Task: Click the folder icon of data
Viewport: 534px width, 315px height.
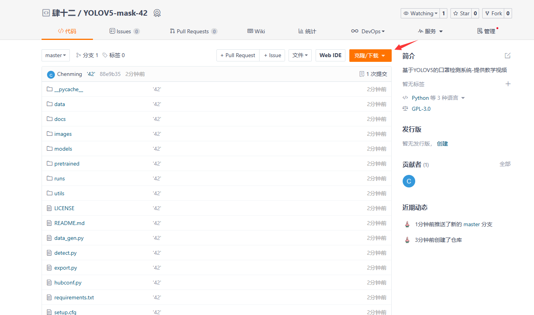Action: pyautogui.click(x=49, y=104)
